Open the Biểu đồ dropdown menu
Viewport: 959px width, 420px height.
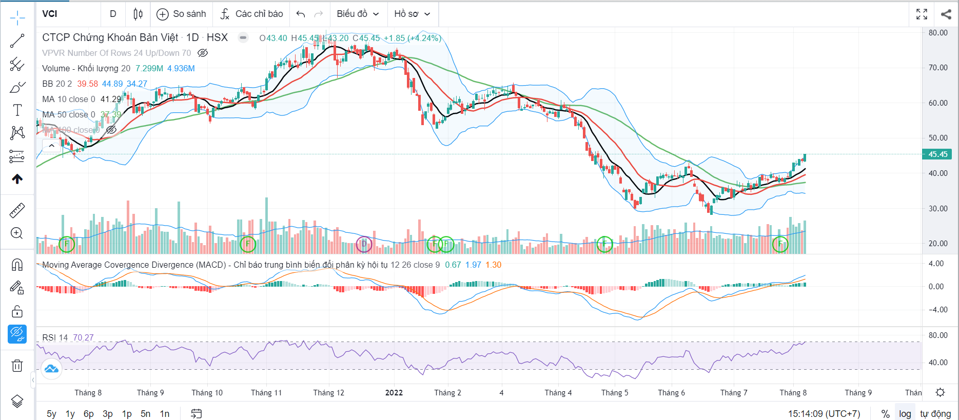coord(358,14)
